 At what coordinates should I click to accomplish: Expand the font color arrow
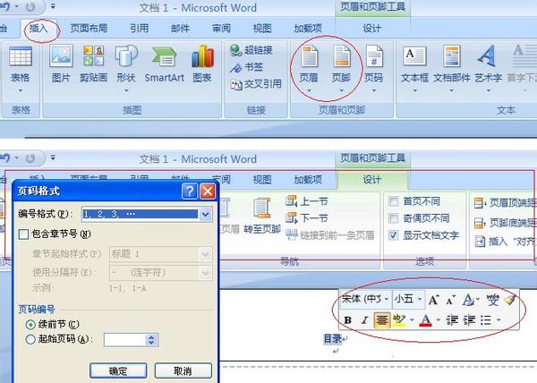(438, 320)
